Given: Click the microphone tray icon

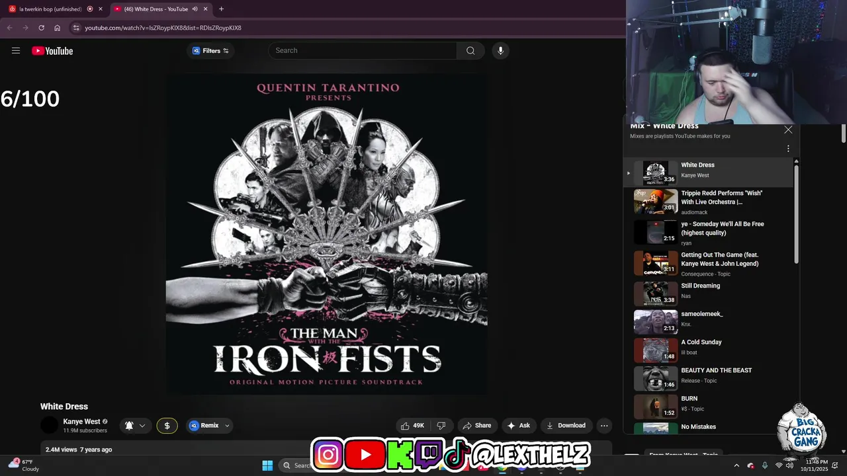Looking at the screenshot, I should [x=765, y=465].
